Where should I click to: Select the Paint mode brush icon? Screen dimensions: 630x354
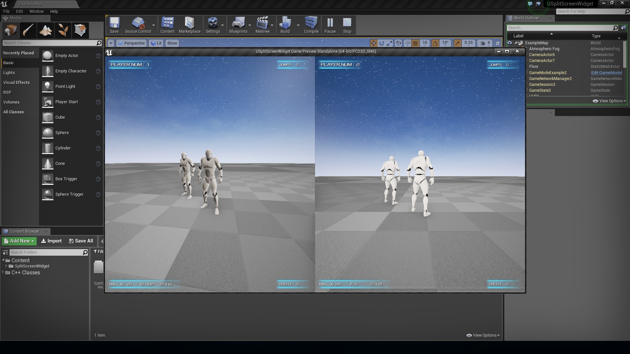(x=28, y=30)
